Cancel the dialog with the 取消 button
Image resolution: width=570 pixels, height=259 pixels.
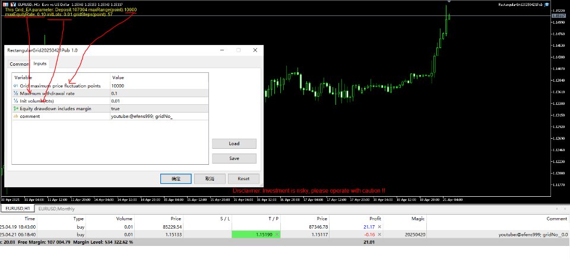[x=210, y=178]
